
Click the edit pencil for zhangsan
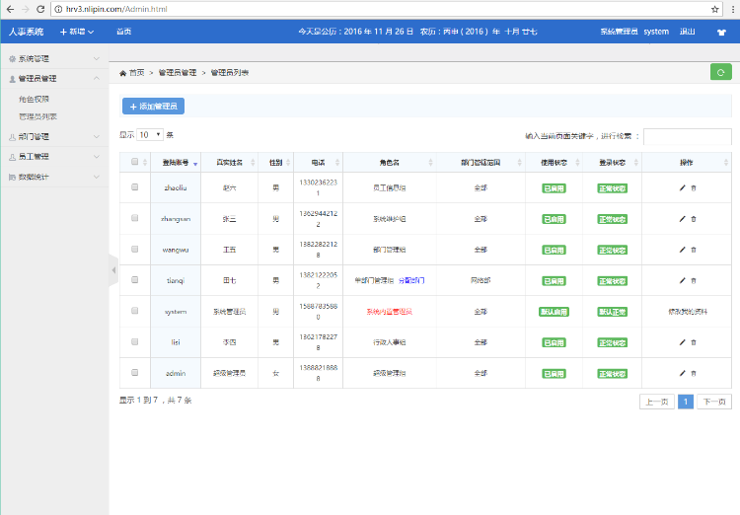click(682, 219)
